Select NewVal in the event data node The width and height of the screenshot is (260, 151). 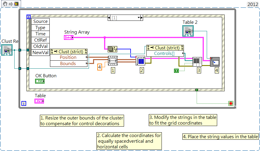click(x=40, y=52)
